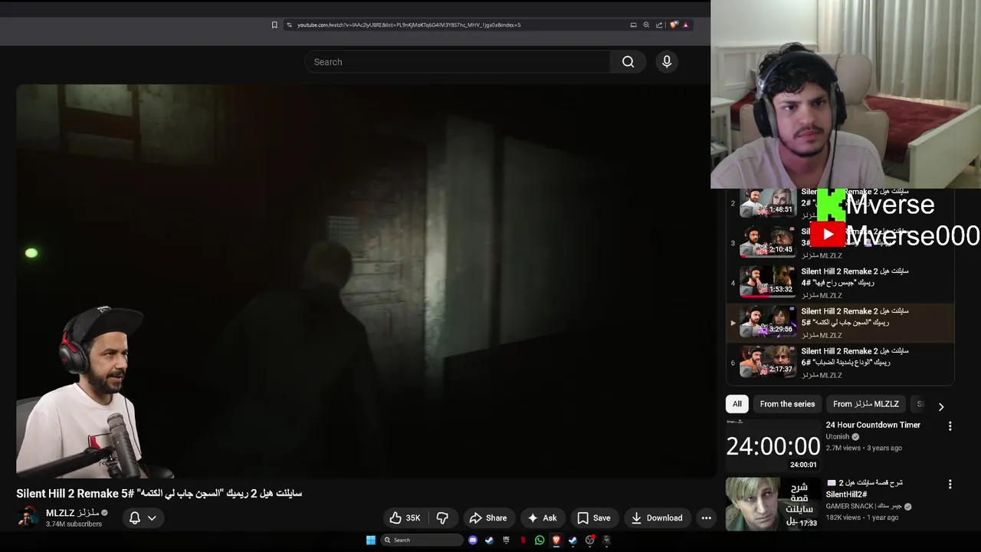Bookmark this page with the bookmark icon
The width and height of the screenshot is (981, 552).
point(274,25)
